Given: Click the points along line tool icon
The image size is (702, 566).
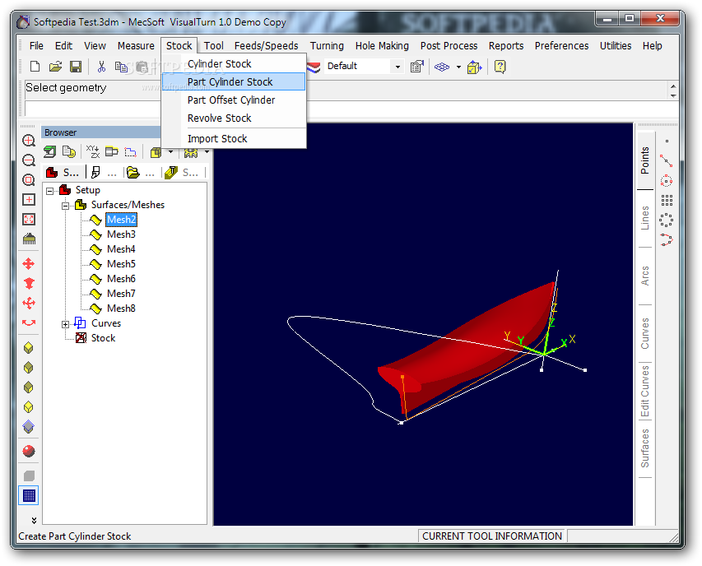Looking at the screenshot, I should (666, 160).
